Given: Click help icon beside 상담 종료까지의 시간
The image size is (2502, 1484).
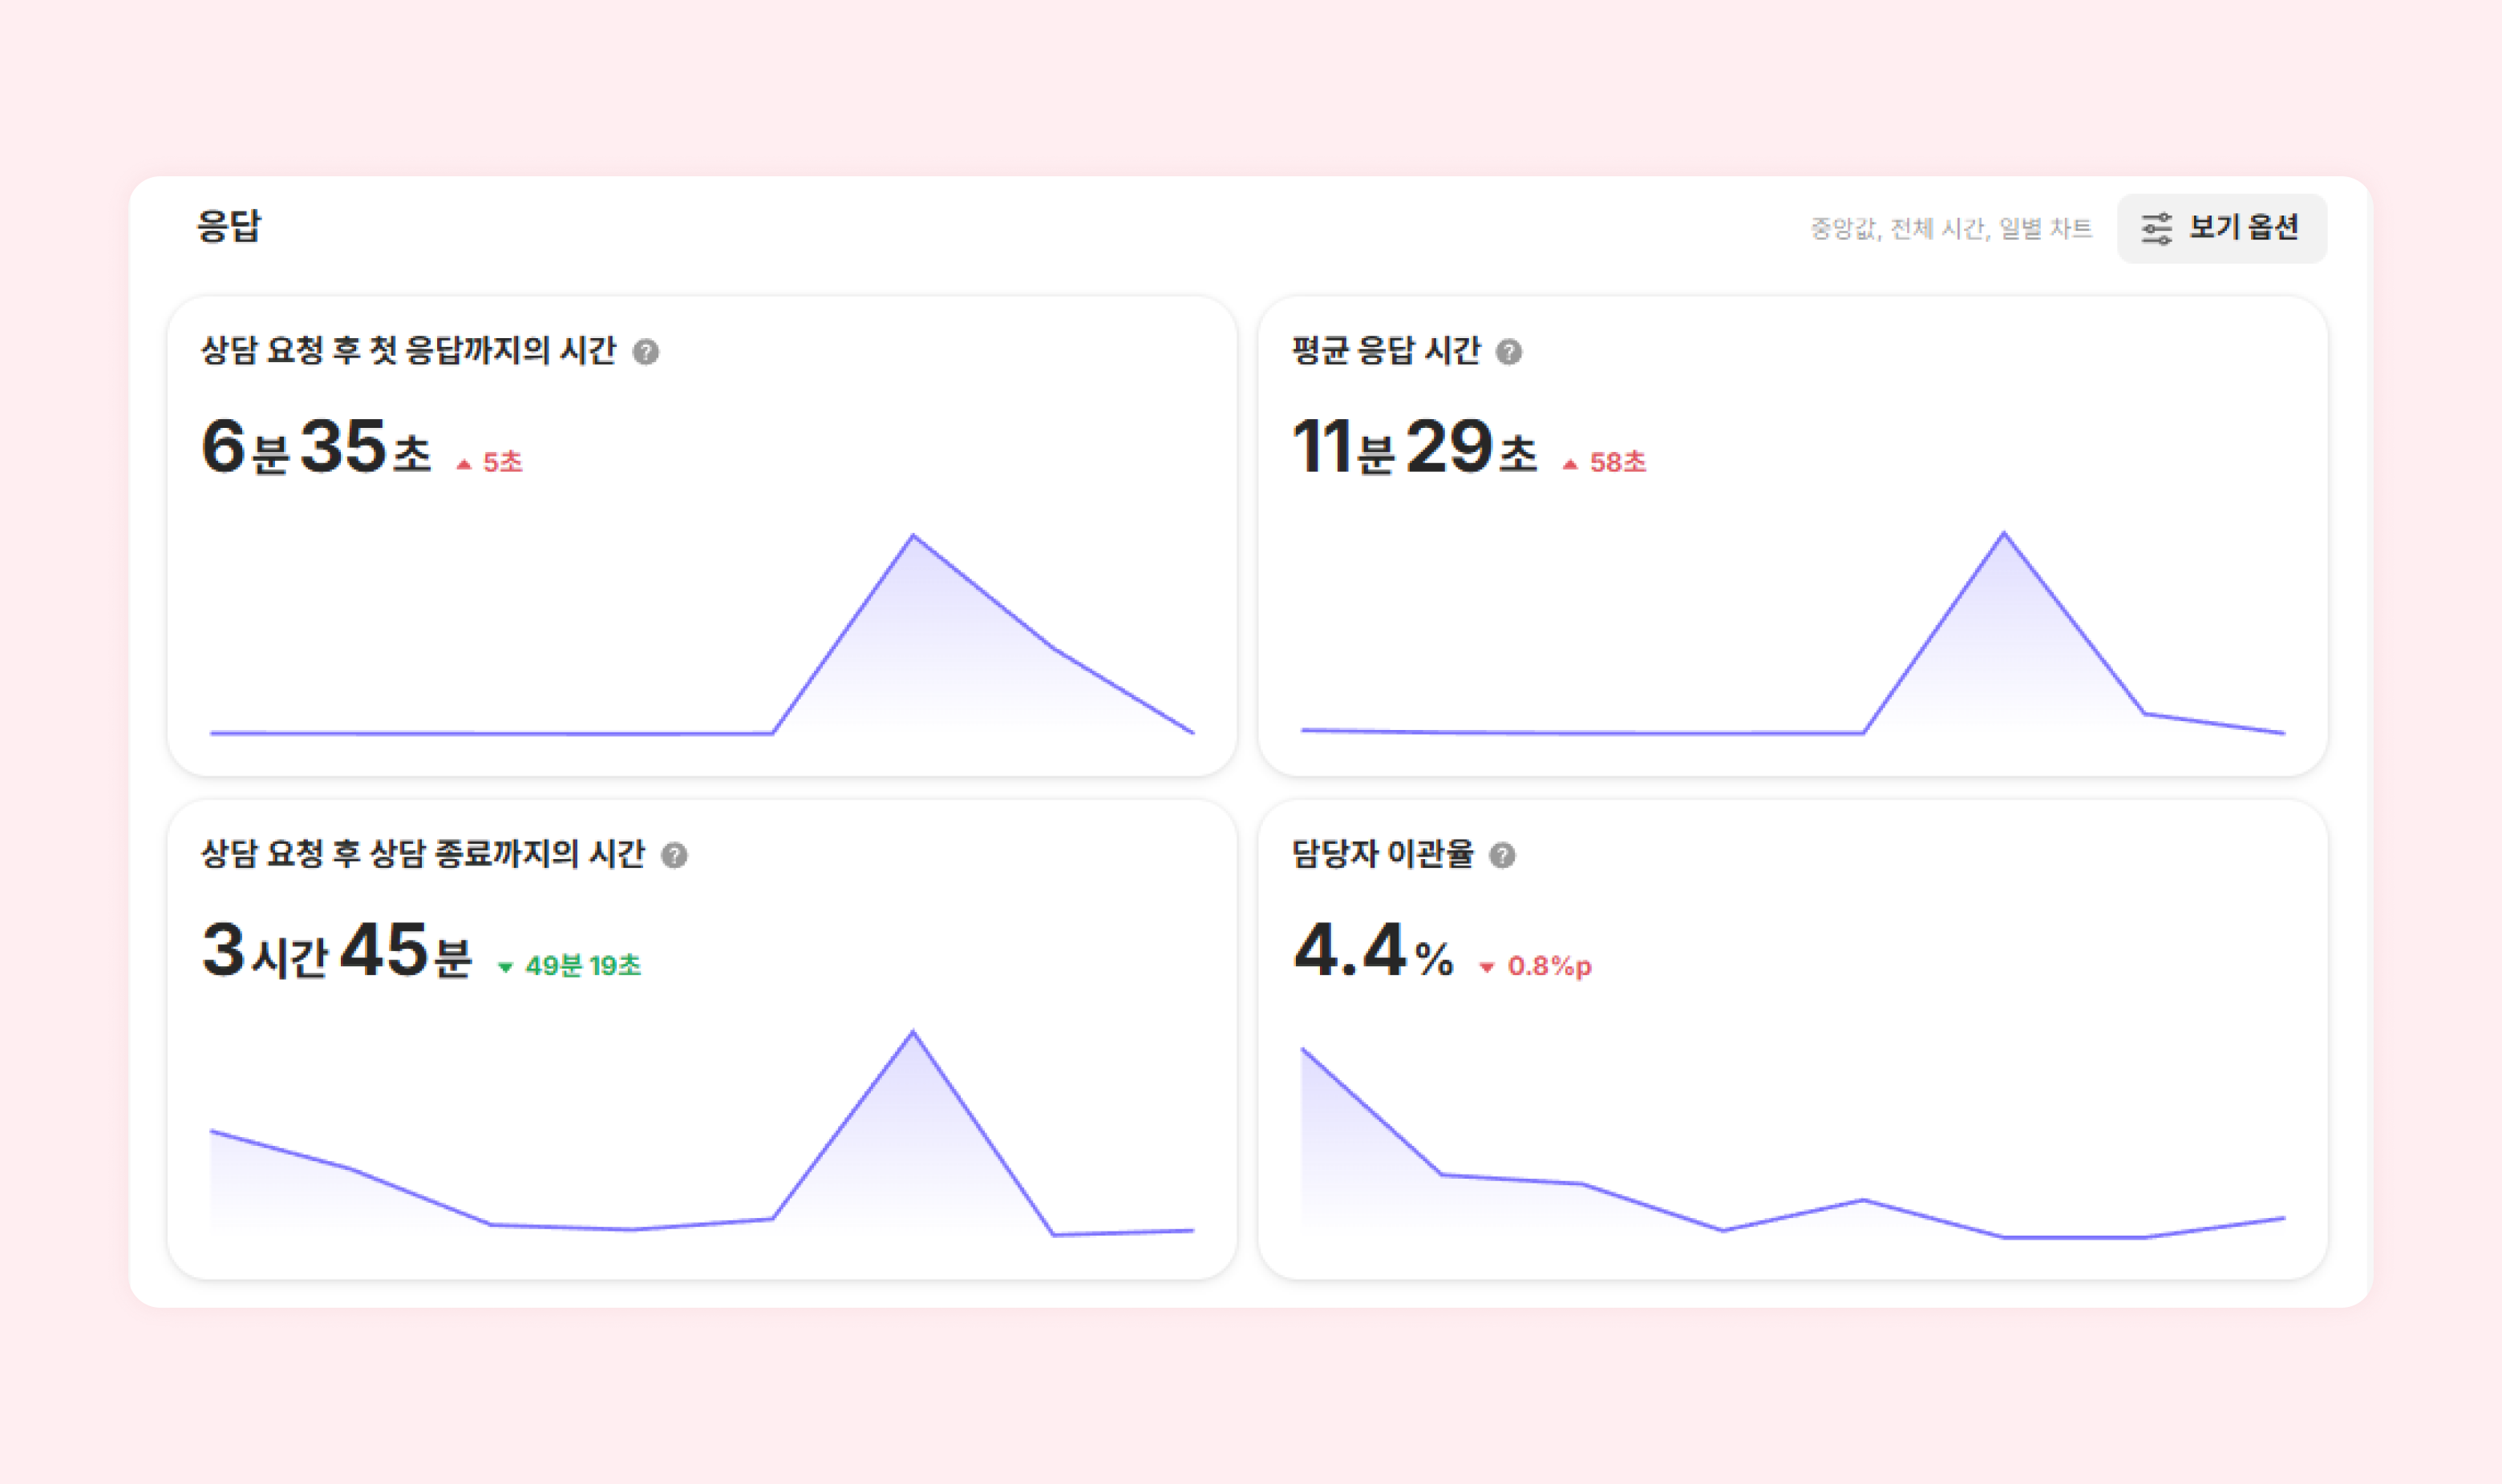Looking at the screenshot, I should 674,855.
